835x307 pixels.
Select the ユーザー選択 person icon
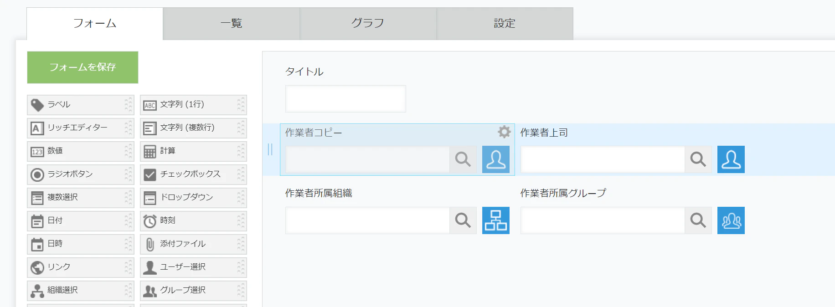[150, 268]
